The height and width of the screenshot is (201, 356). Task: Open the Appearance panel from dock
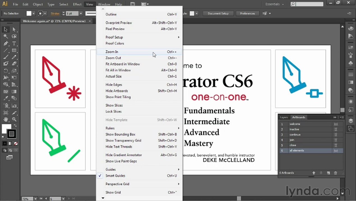[351, 102]
